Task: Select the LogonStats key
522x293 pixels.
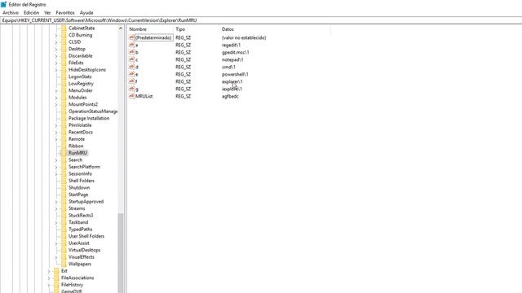Action: point(80,77)
